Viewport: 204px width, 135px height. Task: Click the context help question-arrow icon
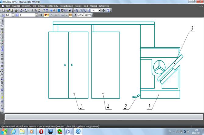click(70, 10)
